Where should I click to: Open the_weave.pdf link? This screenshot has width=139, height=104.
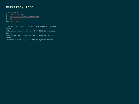[x=16, y=19]
